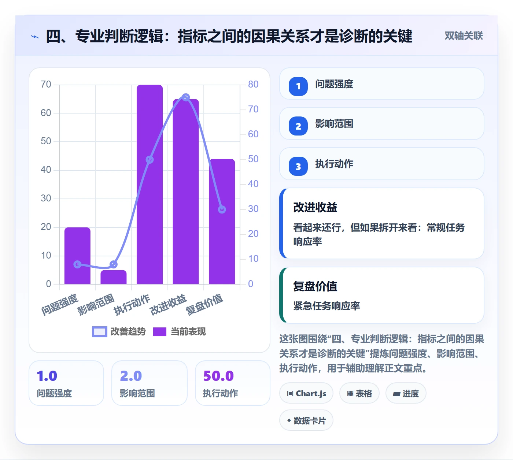Click the text 紧急任务响应率
Viewport: 513px width, 460px height.
pos(326,306)
